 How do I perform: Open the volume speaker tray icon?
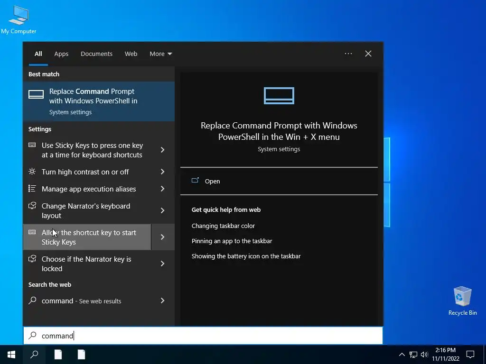tap(424, 355)
